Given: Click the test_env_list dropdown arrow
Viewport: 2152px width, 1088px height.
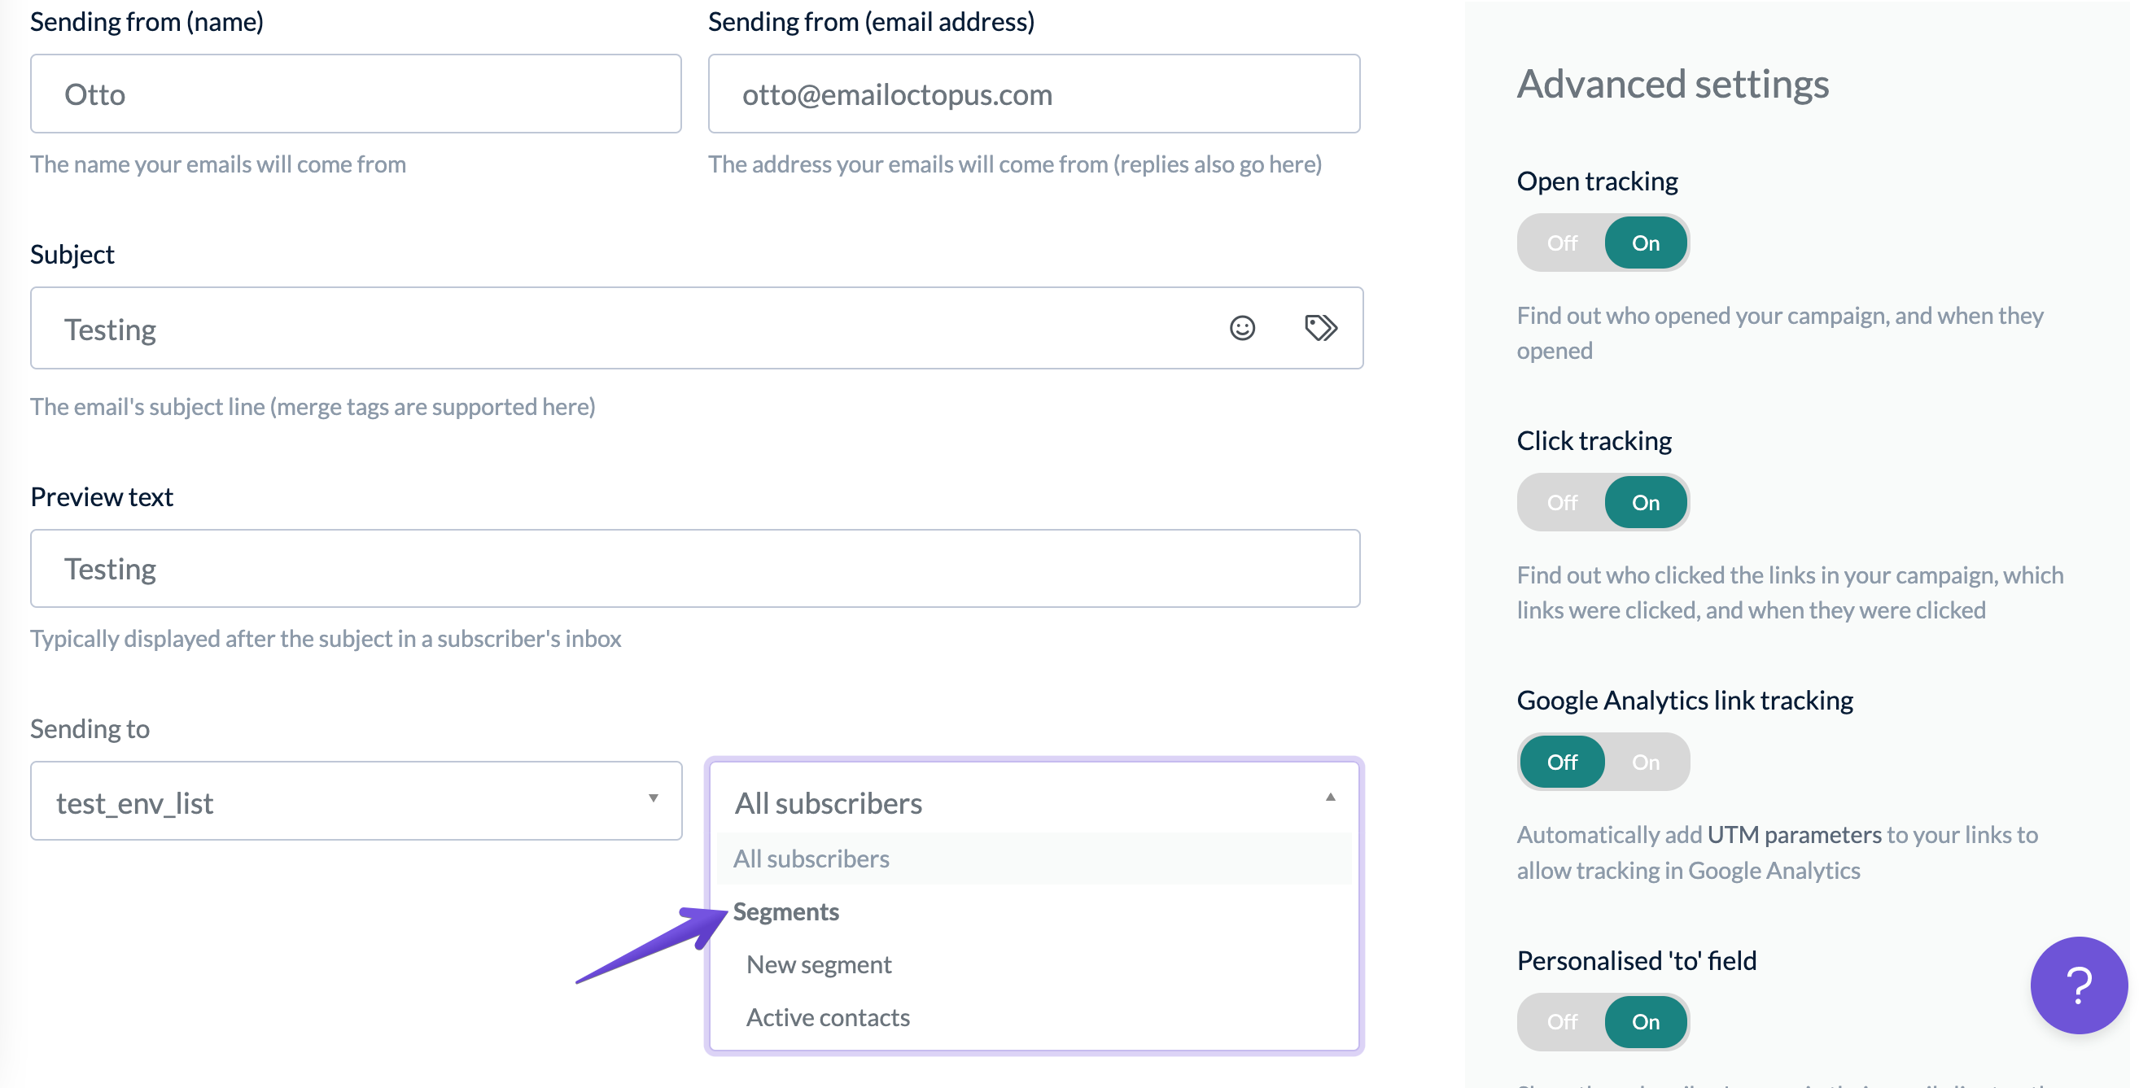Looking at the screenshot, I should pyautogui.click(x=654, y=799).
